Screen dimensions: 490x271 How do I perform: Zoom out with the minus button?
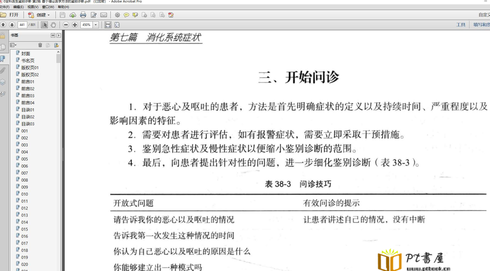[x=66, y=25]
